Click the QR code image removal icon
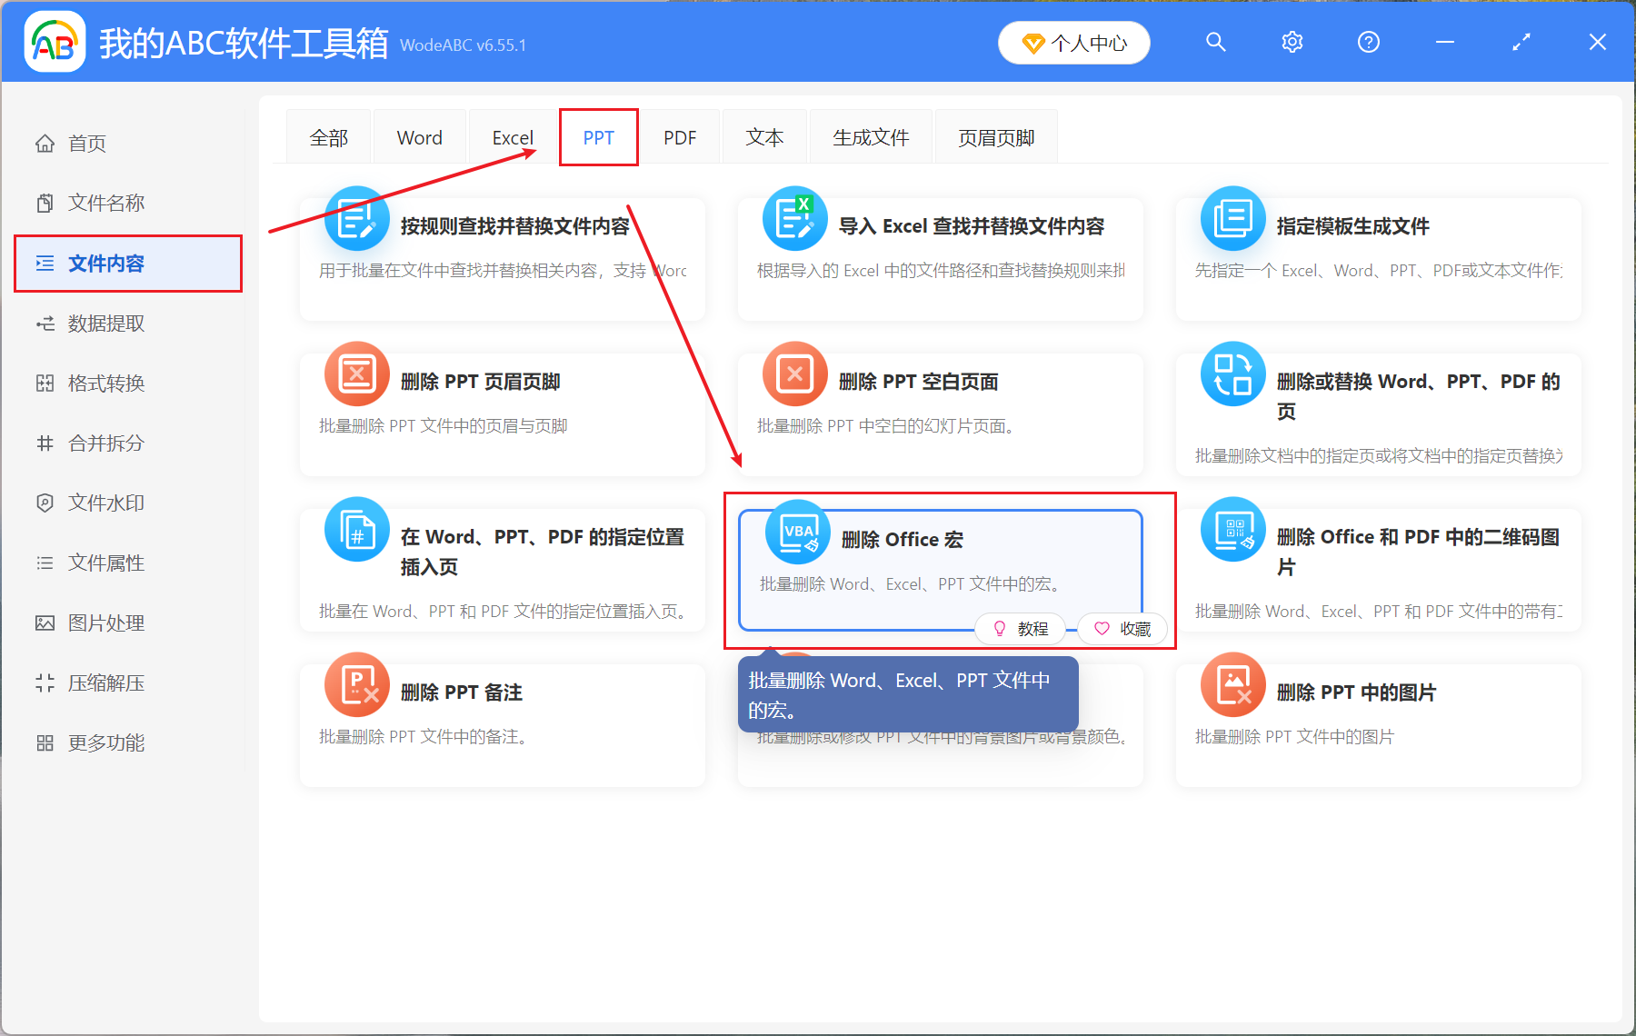The image size is (1636, 1036). [1232, 530]
